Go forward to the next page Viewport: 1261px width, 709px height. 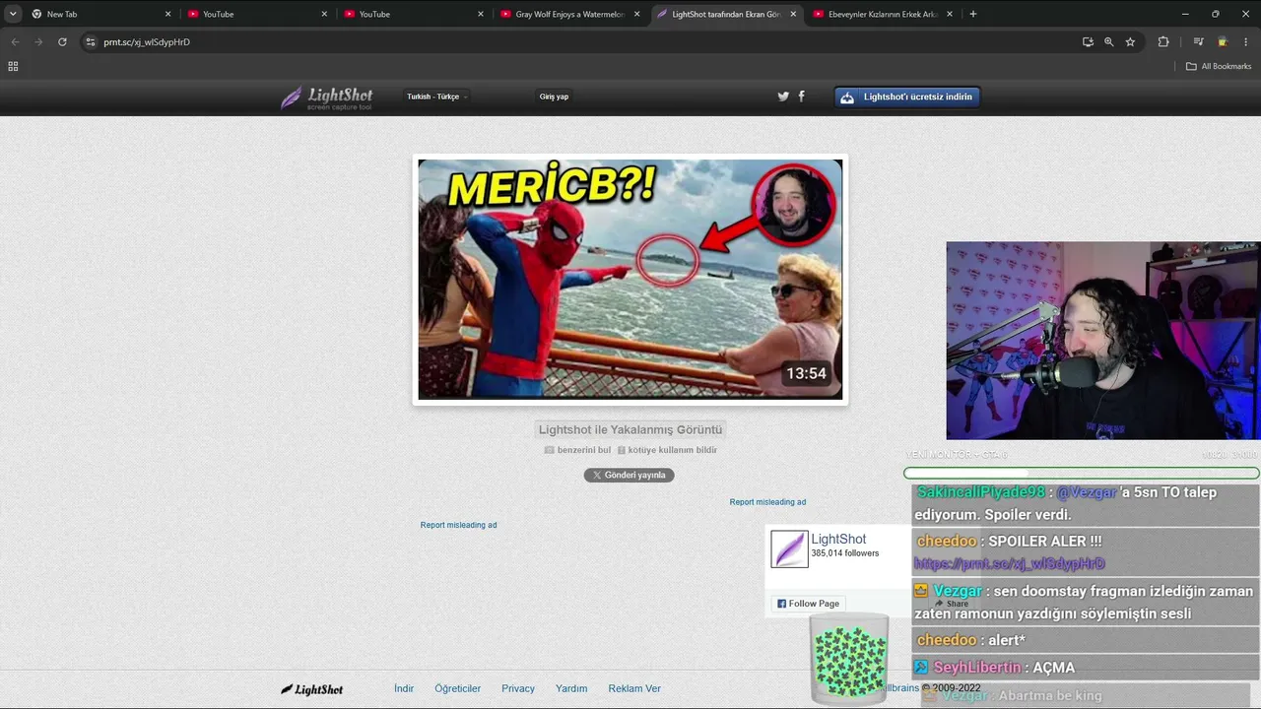coord(38,42)
